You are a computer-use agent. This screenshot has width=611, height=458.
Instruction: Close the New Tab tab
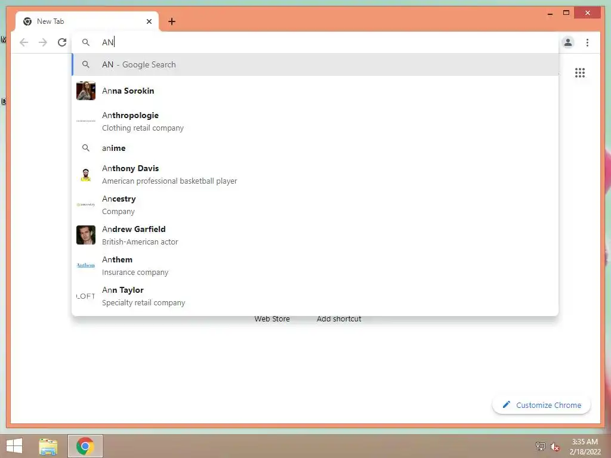pos(149,21)
